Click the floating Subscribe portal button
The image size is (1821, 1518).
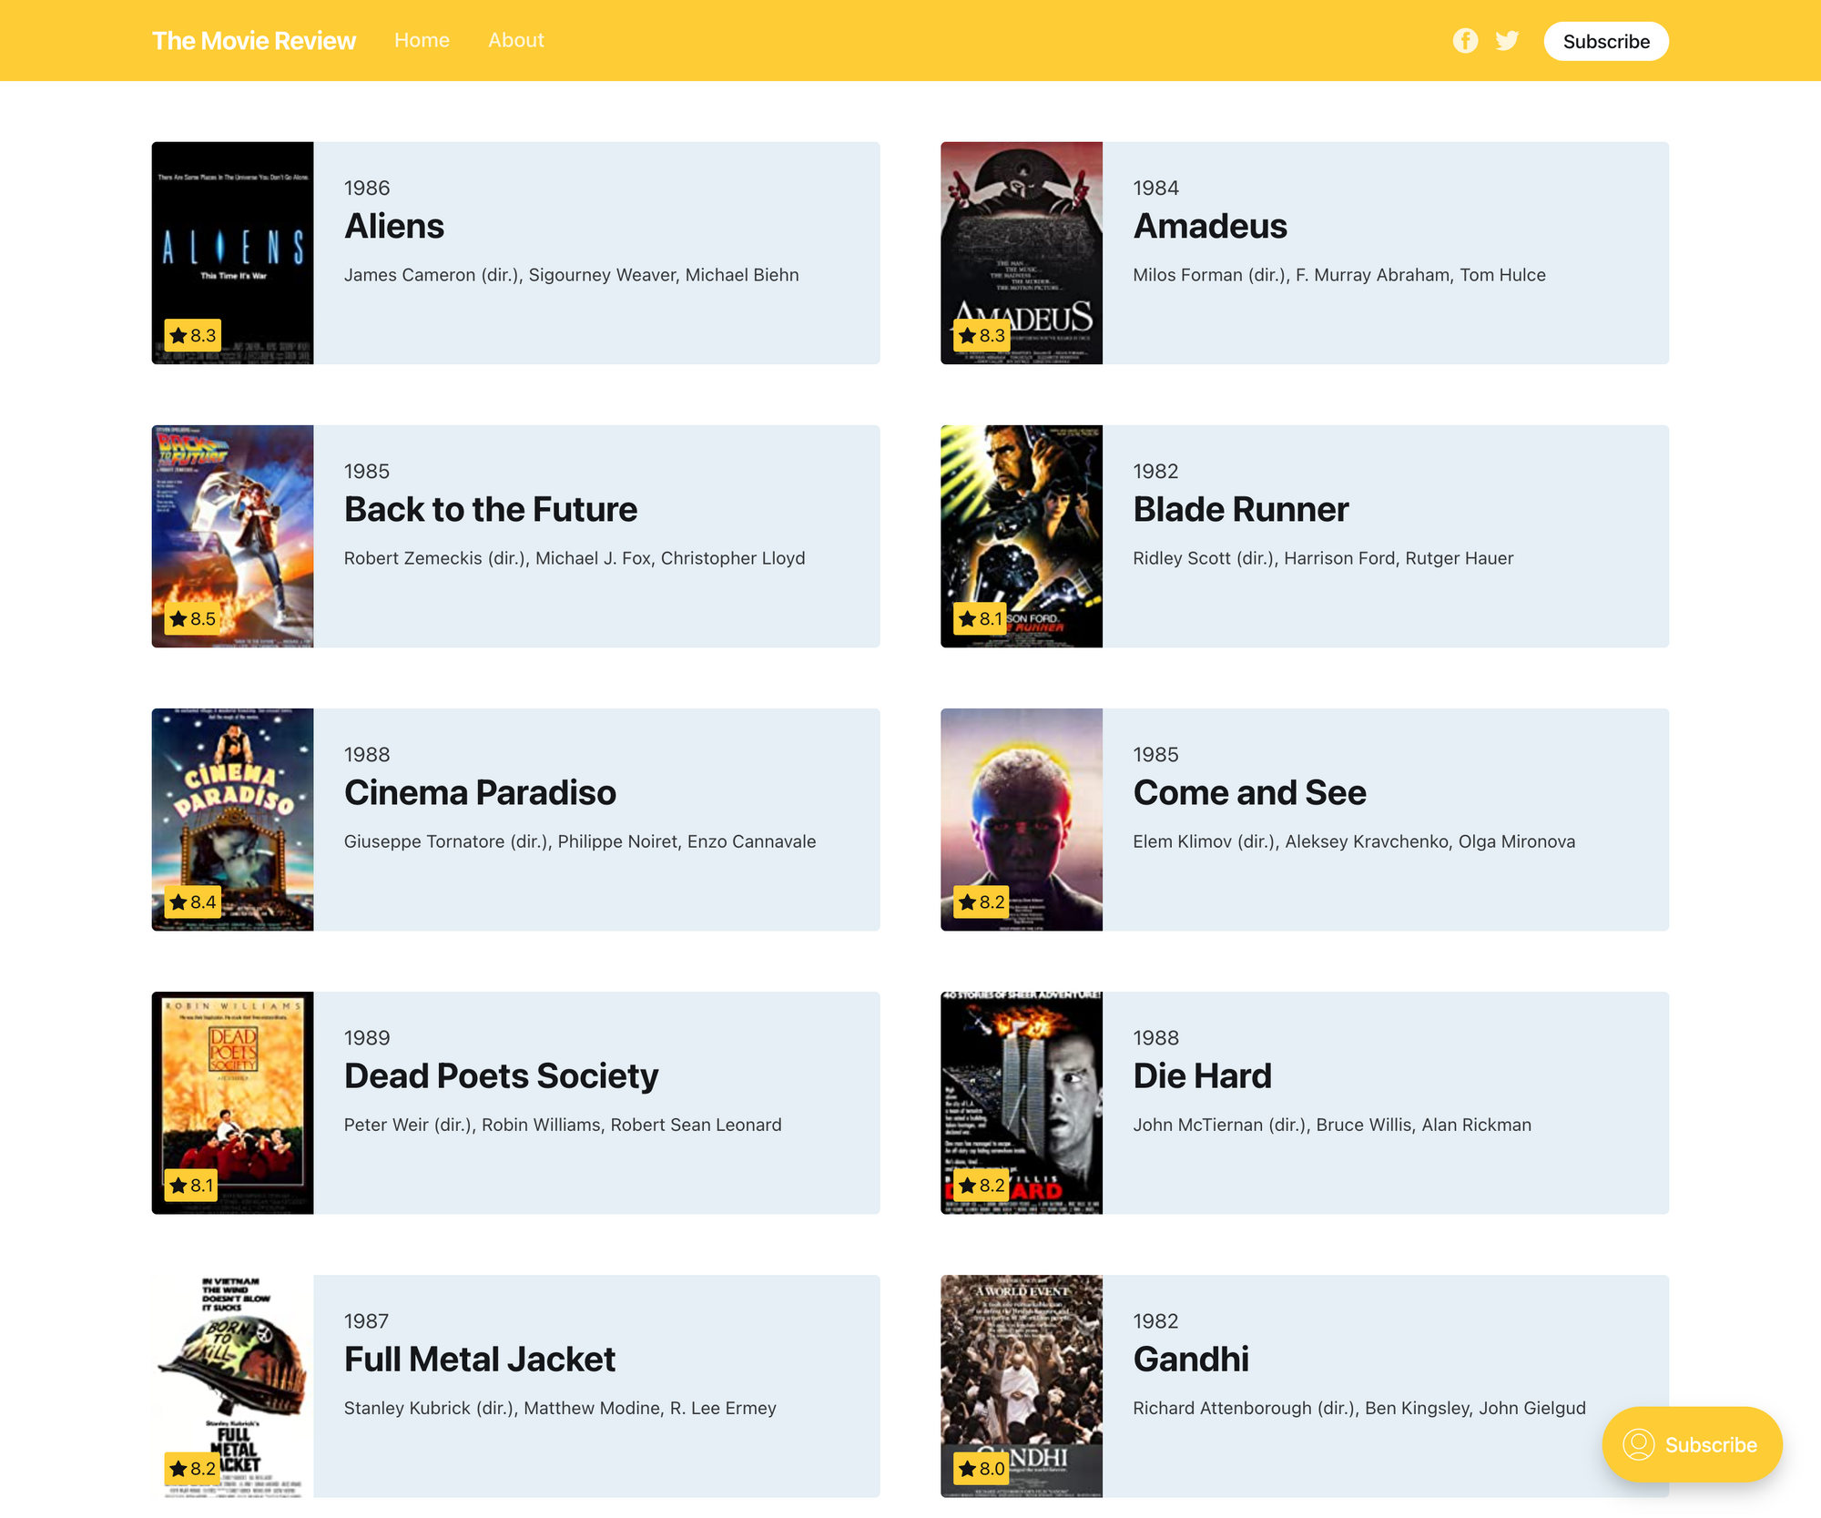tap(1692, 1444)
